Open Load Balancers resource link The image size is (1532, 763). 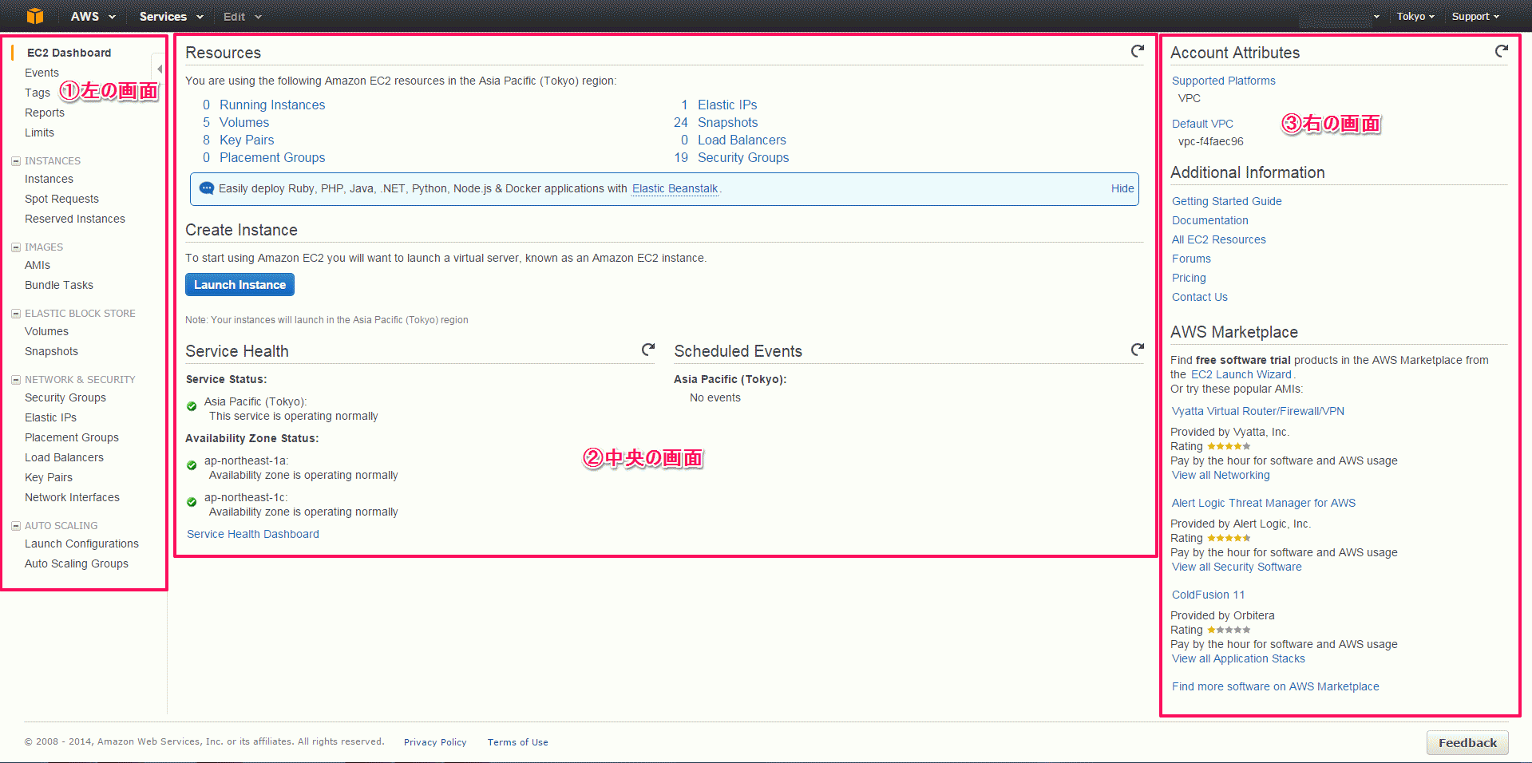pyautogui.click(x=742, y=140)
